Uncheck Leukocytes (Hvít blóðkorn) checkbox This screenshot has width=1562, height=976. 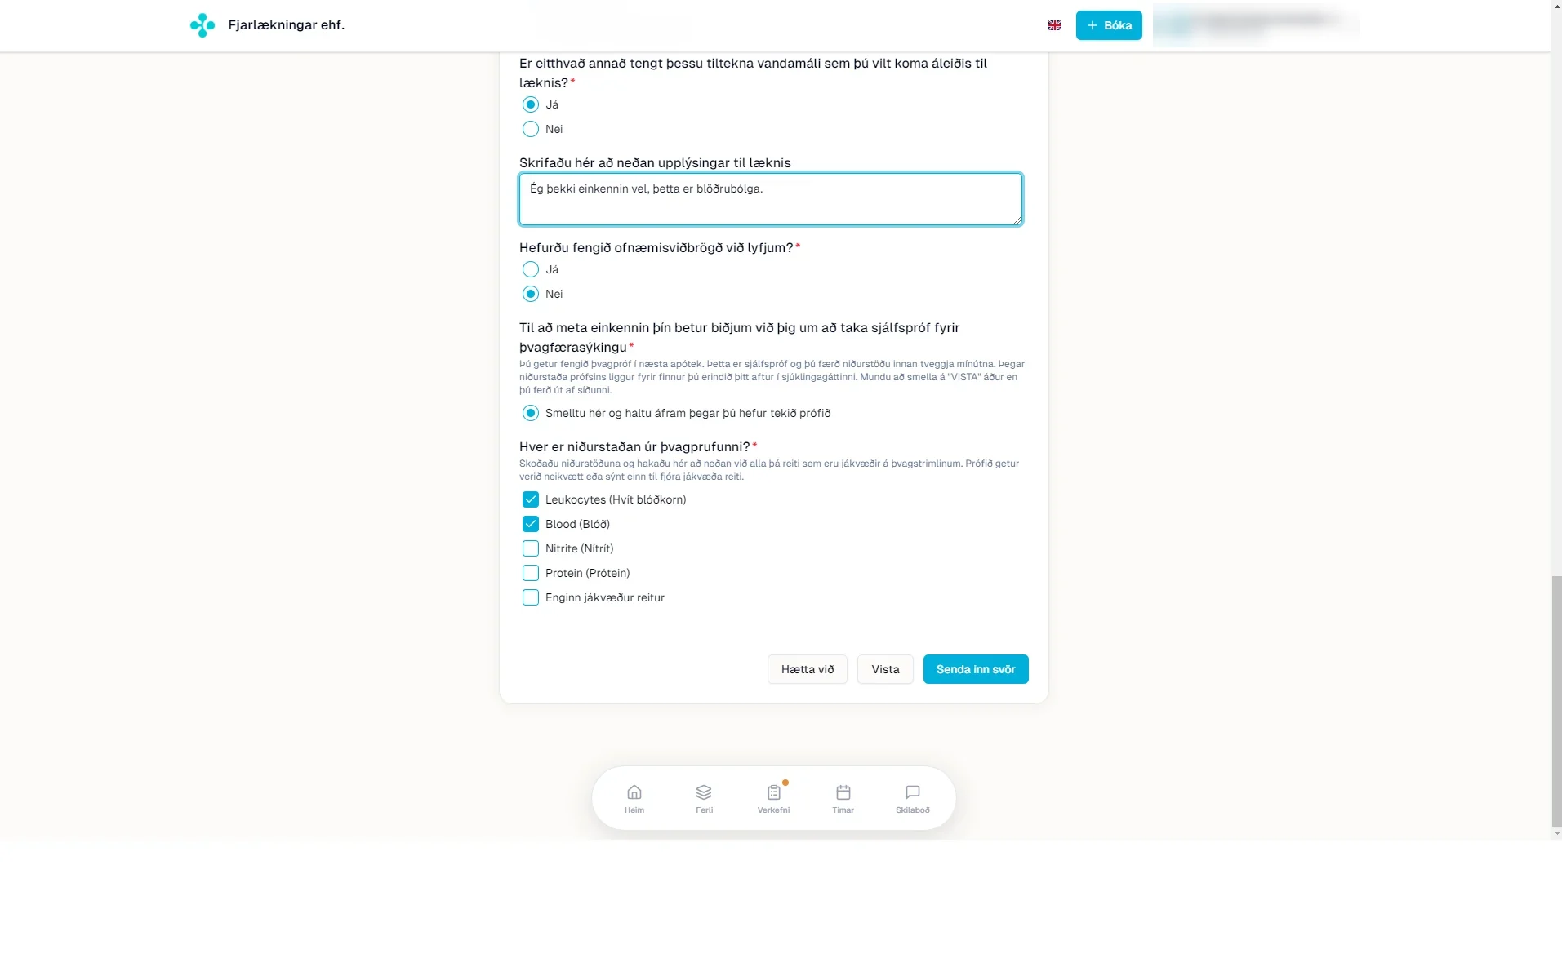(x=531, y=499)
